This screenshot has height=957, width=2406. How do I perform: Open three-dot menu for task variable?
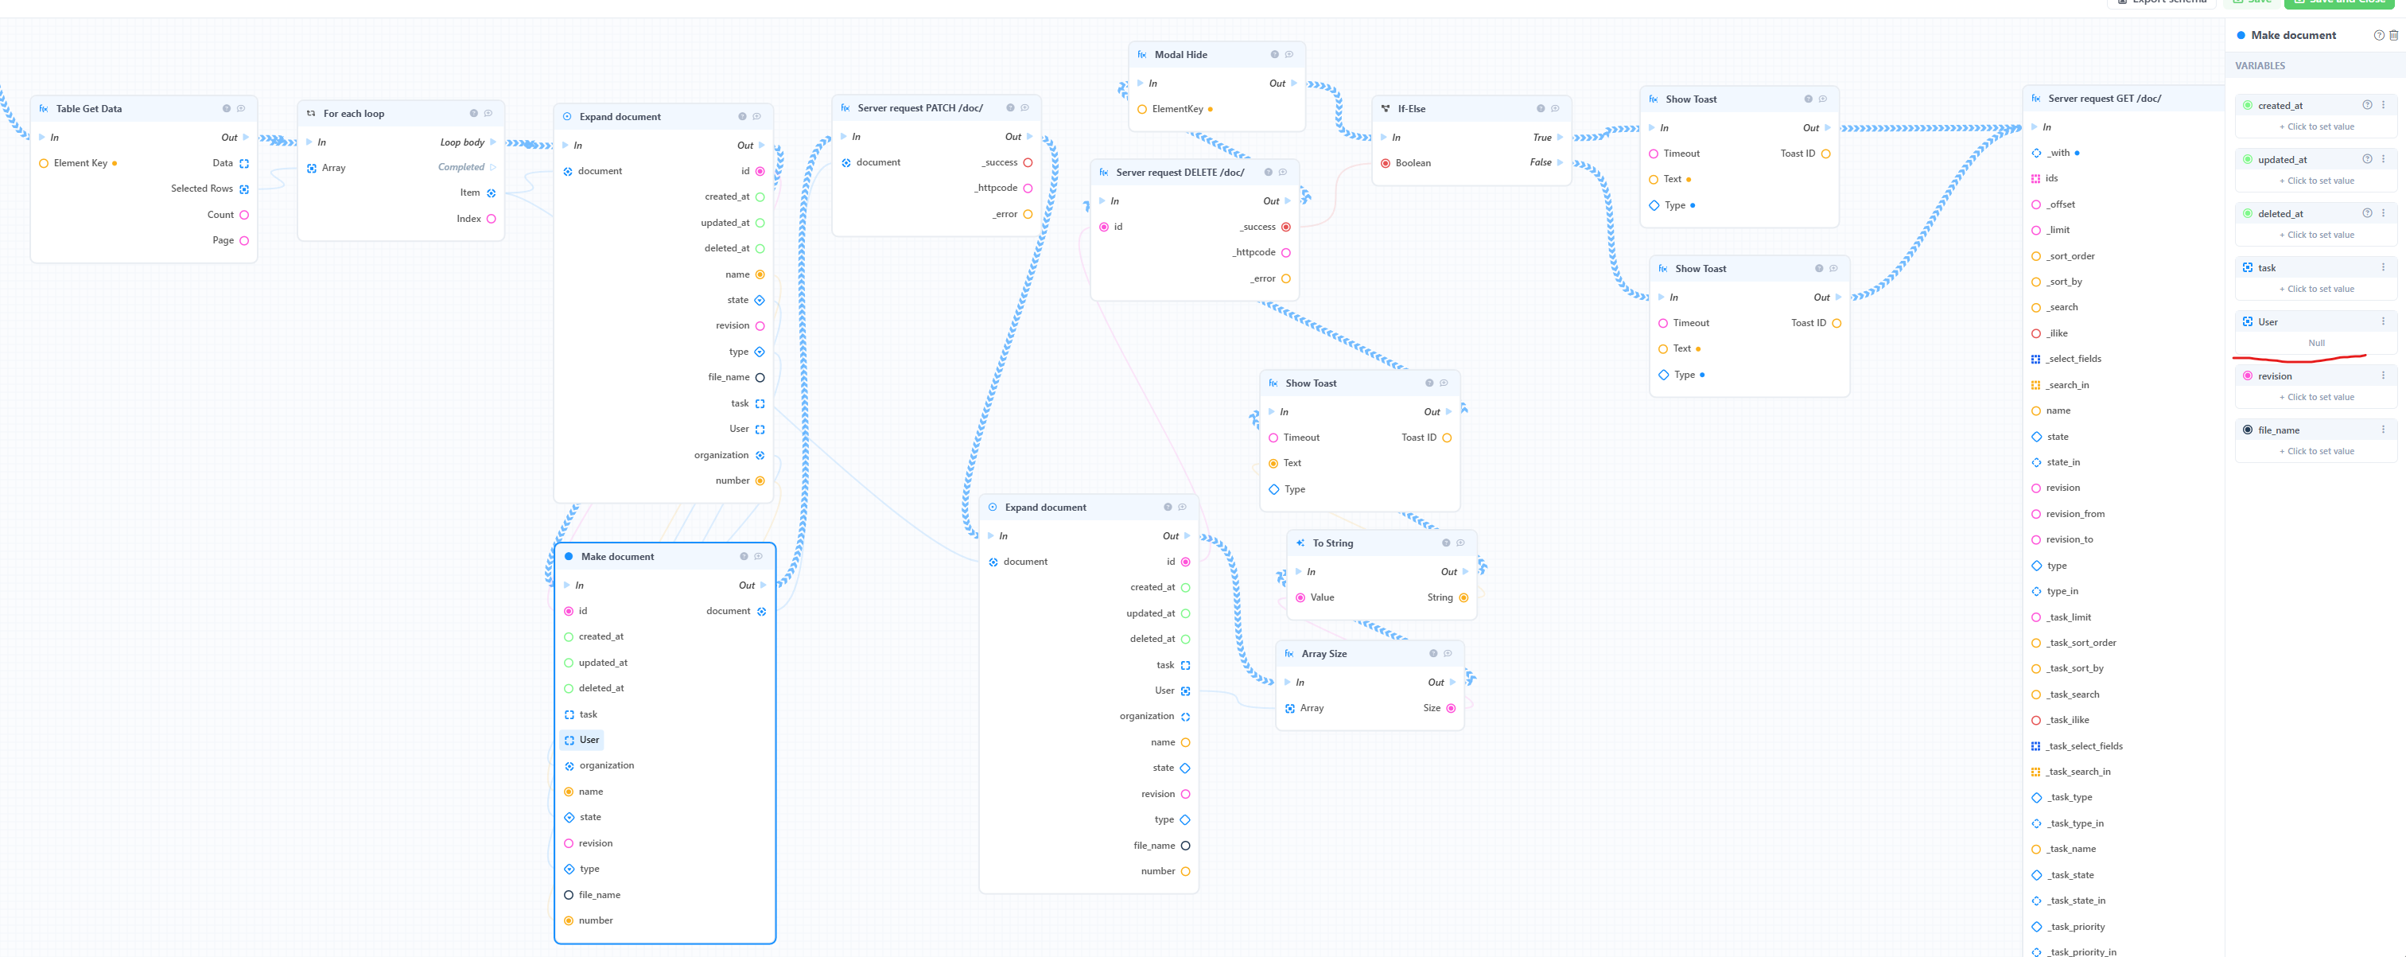[2383, 267]
